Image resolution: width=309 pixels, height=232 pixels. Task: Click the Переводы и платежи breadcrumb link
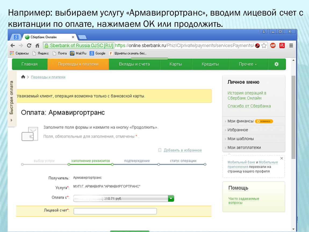(48, 77)
